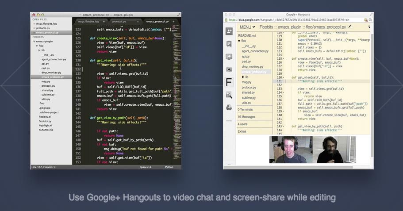The width and height of the screenshot is (403, 211).
Task: Select video thumbnail of bearded man
Action: (334, 150)
